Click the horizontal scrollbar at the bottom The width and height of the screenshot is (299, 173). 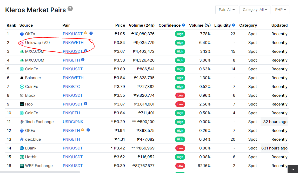[40, 172]
